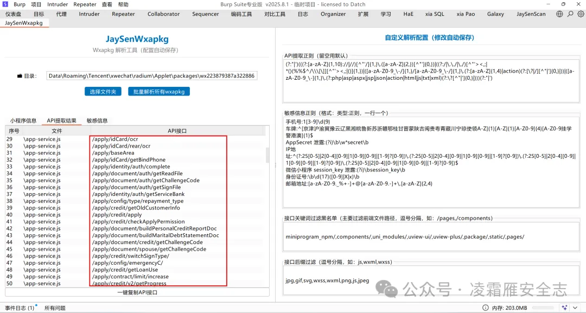Open 所有问题 in status bar
Screen dimensions: 586x313
coord(55,308)
